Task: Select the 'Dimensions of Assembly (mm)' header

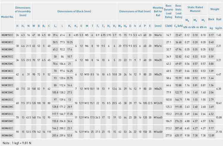Action: [x=23, y=11]
